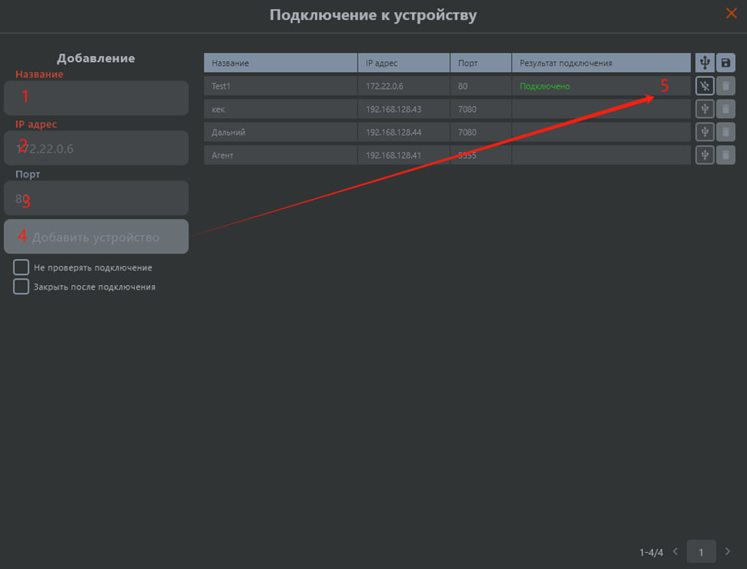Toggle 'Закрыть после подключения' checkbox

[21, 286]
